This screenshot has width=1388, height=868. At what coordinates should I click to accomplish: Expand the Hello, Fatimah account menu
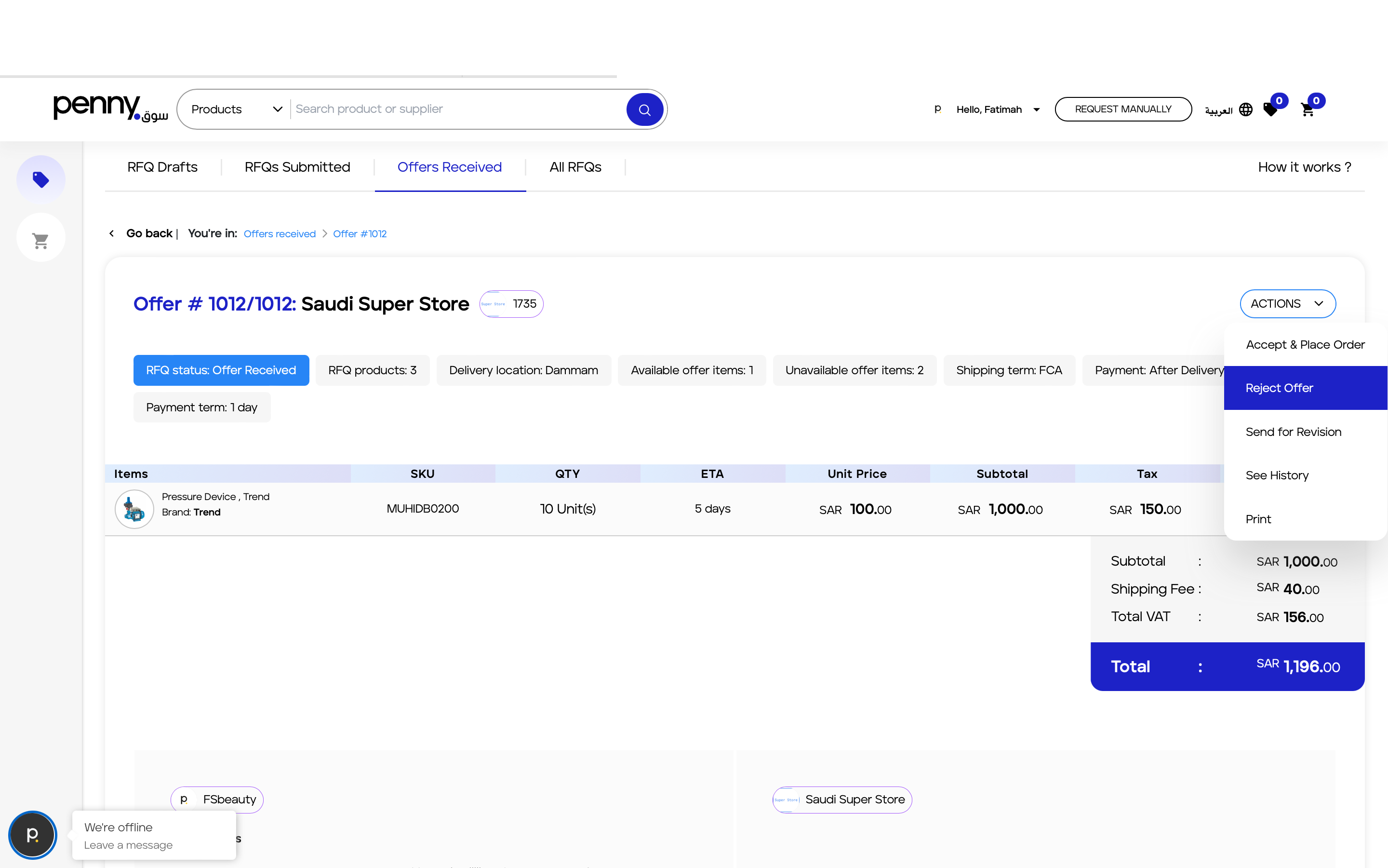coord(998,109)
